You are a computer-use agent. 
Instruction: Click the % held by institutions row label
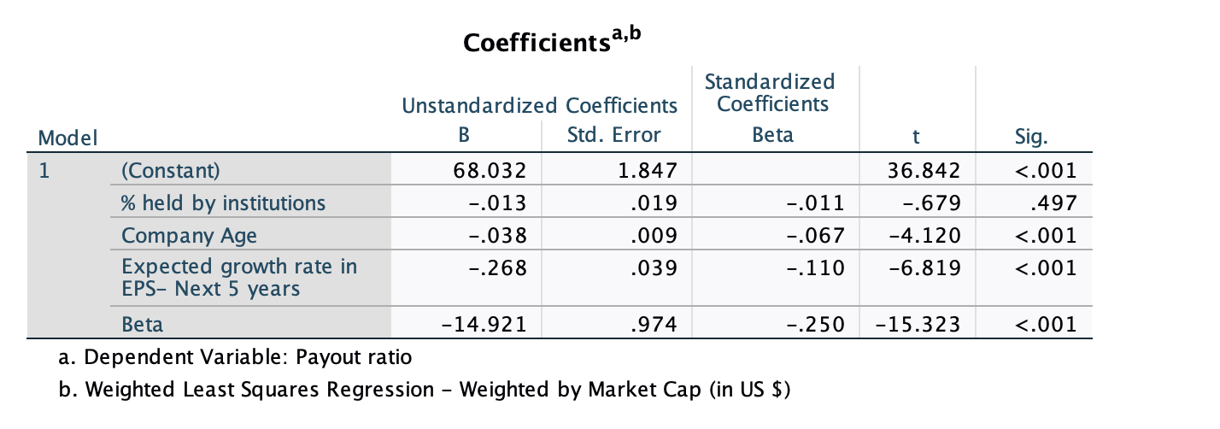(224, 203)
